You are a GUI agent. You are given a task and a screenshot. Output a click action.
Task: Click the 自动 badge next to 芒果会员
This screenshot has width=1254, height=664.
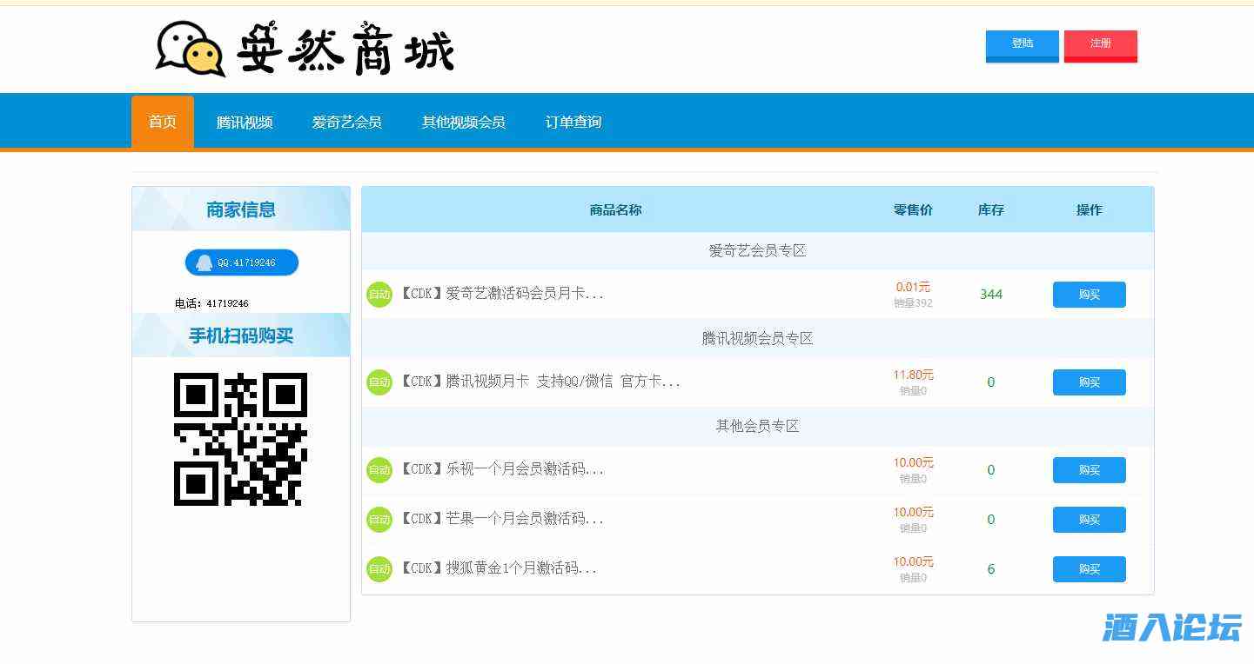[379, 520]
